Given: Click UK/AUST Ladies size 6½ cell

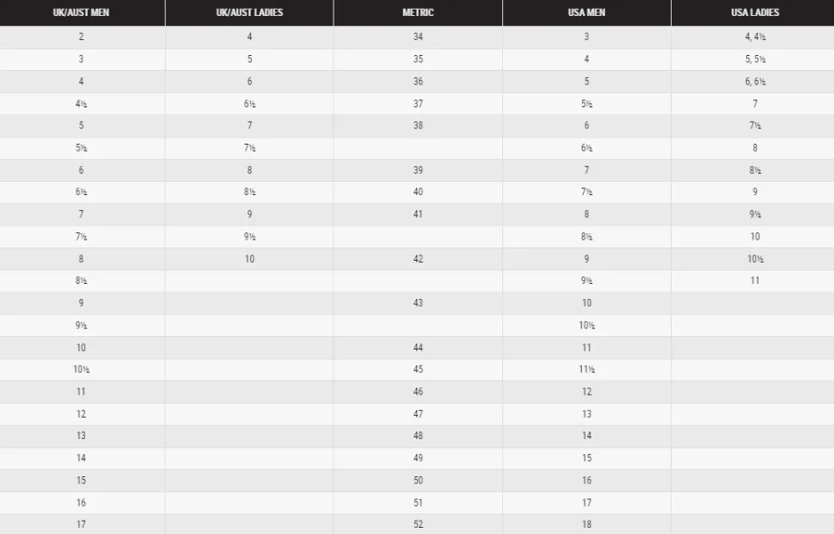Looking at the screenshot, I should pyautogui.click(x=249, y=104).
